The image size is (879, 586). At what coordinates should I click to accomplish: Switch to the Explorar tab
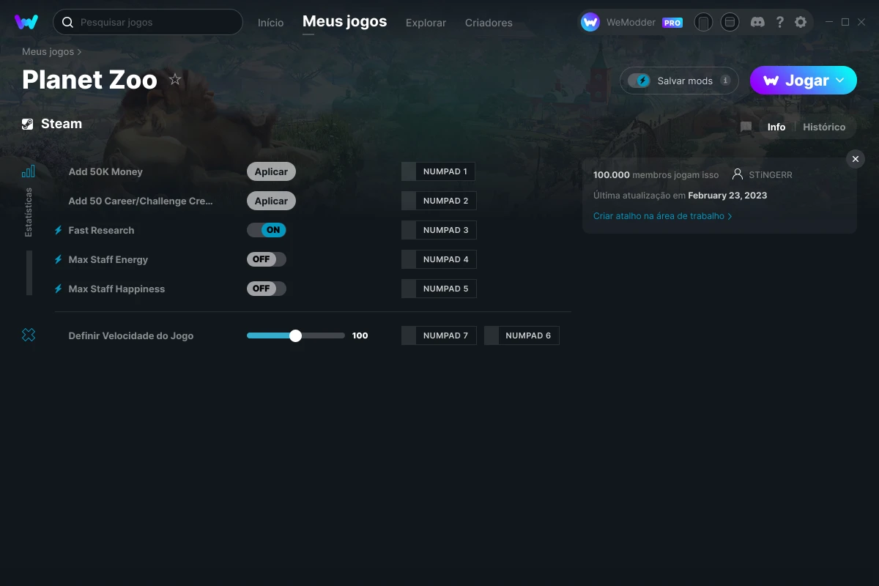(426, 23)
